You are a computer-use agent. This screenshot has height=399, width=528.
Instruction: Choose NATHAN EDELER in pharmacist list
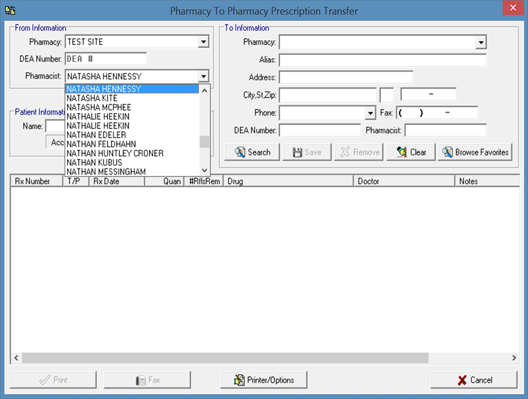pyautogui.click(x=96, y=135)
